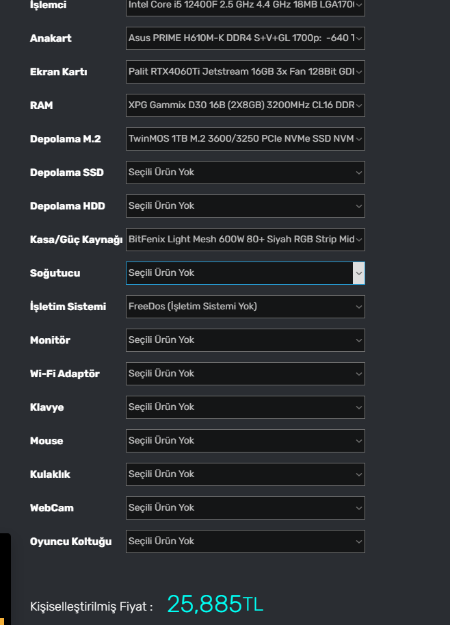Open the Mouse selection dropdown

tap(245, 441)
